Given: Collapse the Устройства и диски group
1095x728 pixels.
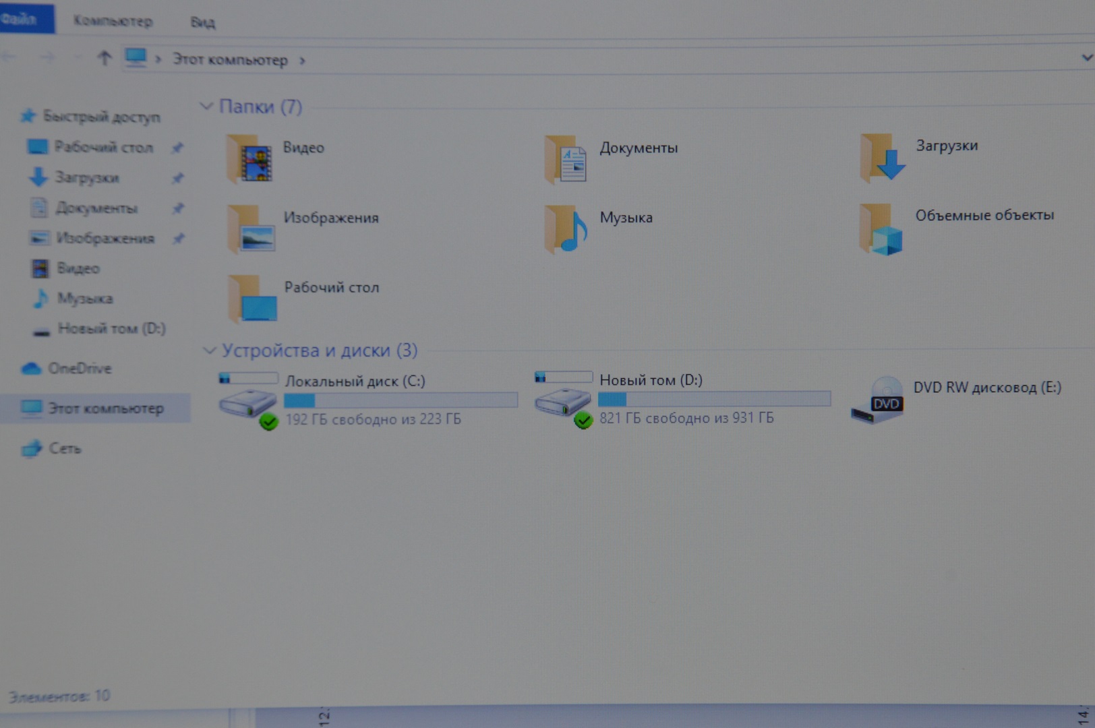Looking at the screenshot, I should click(209, 351).
